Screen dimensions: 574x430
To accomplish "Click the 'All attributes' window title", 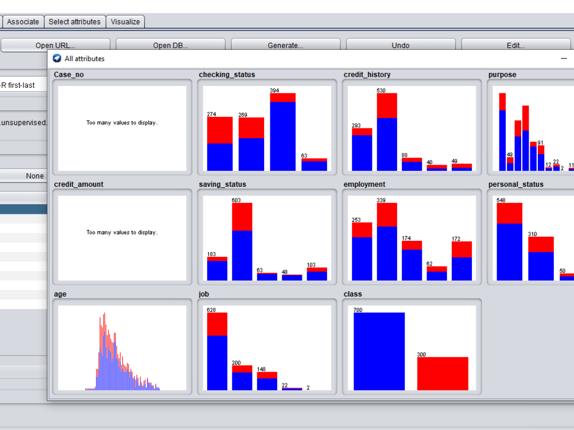I will [84, 58].
